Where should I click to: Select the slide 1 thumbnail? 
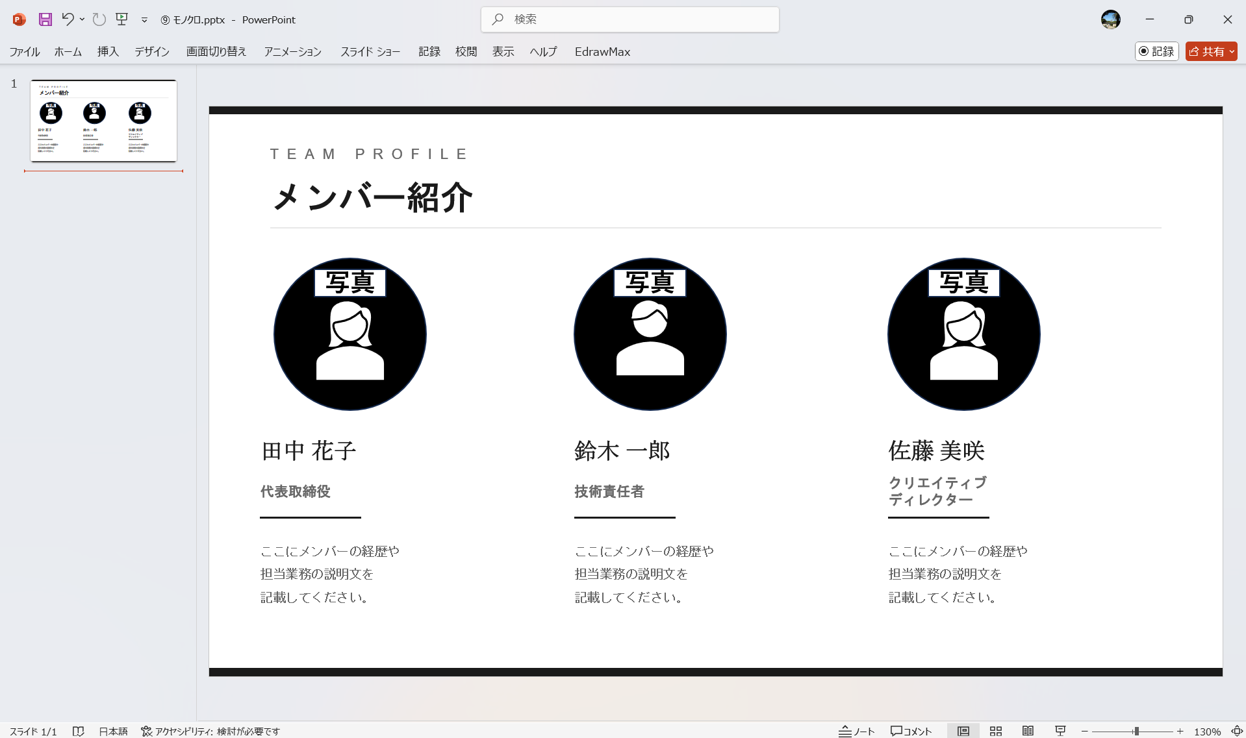(103, 121)
